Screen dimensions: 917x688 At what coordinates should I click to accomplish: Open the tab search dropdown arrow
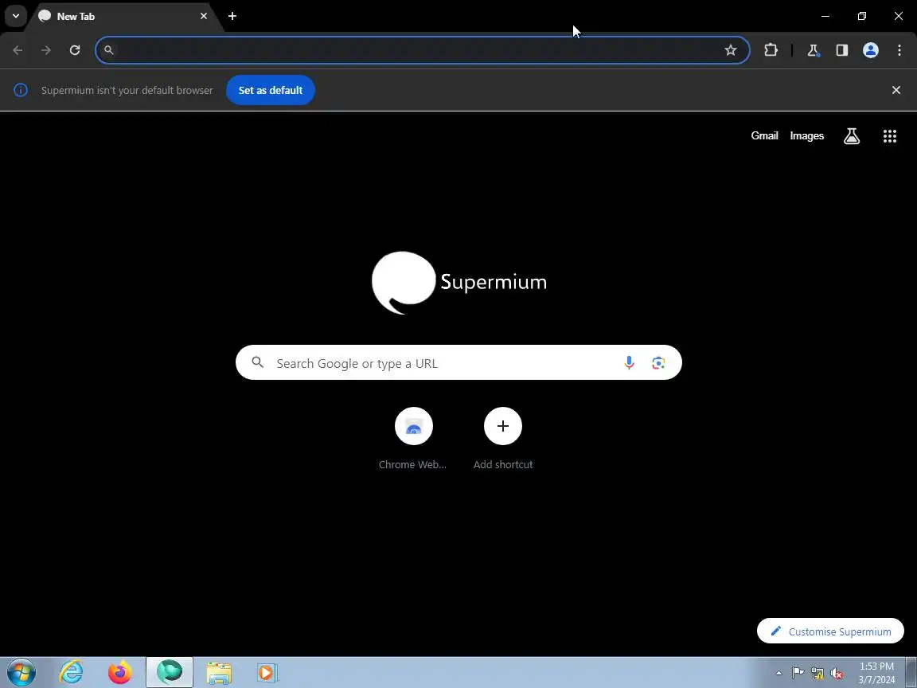pos(16,16)
